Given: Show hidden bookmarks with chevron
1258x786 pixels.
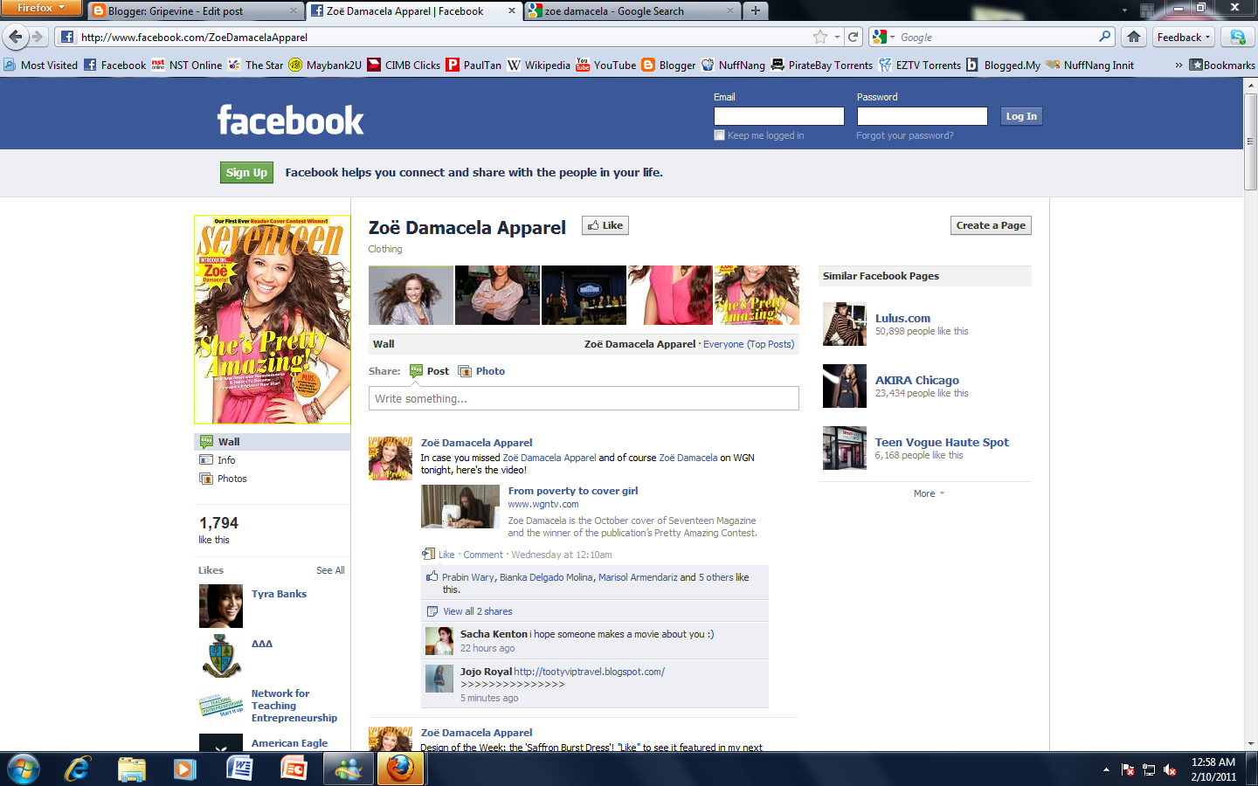Looking at the screenshot, I should click(x=1178, y=65).
